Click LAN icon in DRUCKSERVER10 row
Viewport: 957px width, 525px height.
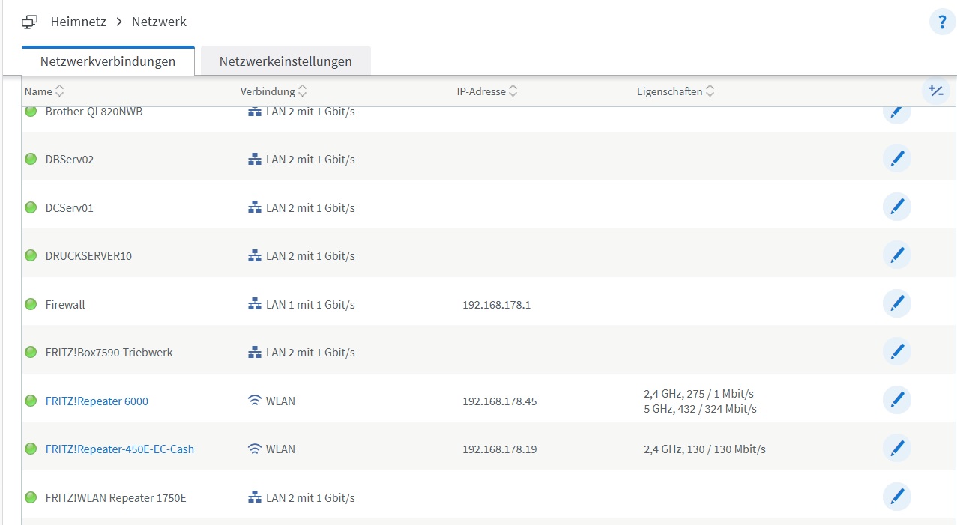255,255
